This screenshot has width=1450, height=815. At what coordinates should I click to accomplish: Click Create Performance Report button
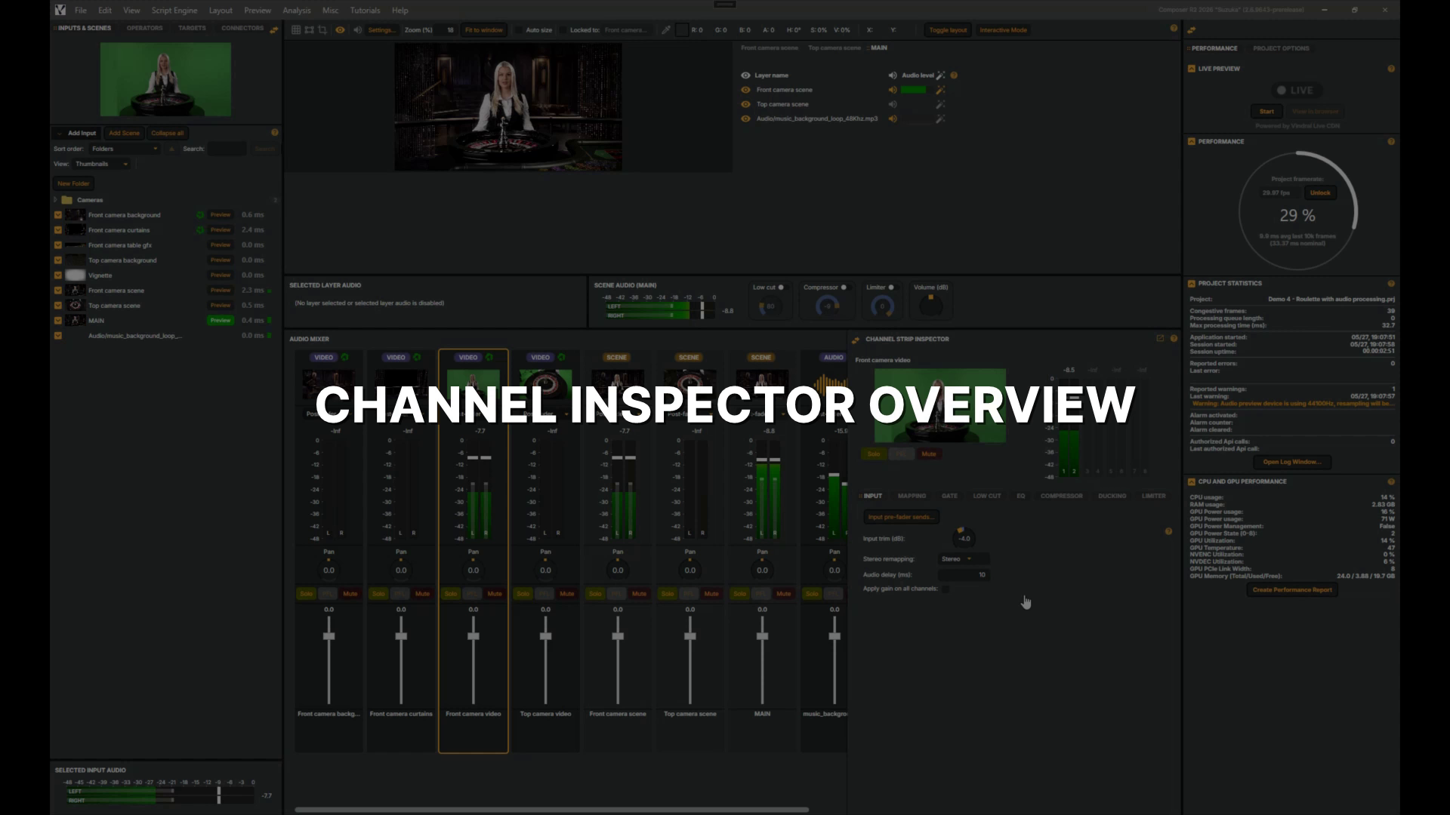coord(1292,590)
